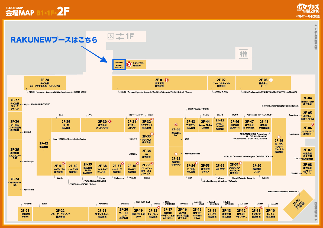Select booth 2F-28 ディーアンドエムホールディングス

tap(45, 83)
